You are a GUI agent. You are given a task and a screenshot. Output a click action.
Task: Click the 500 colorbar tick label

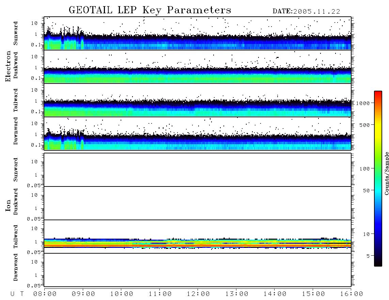[x=364, y=125]
